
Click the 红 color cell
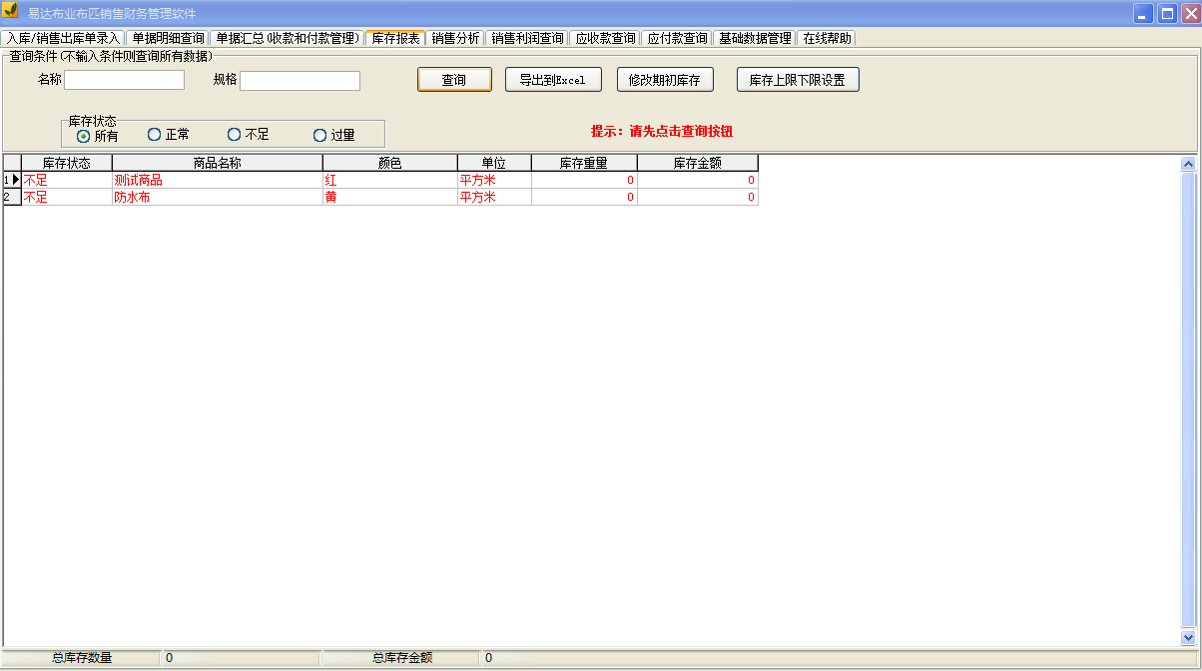390,181
